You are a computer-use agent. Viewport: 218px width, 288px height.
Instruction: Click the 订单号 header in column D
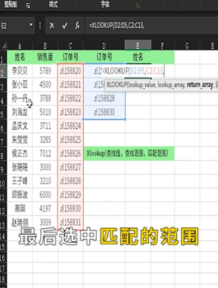(104, 57)
